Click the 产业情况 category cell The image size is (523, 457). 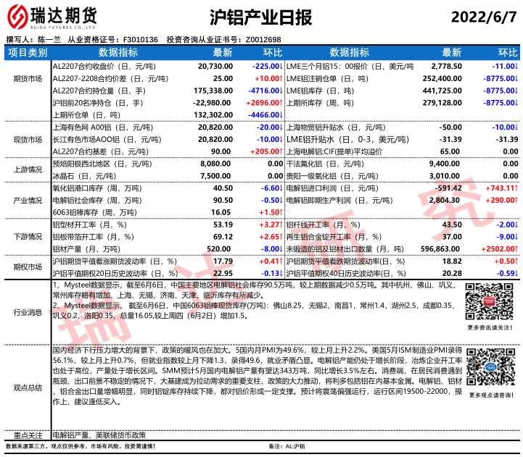[x=27, y=200]
